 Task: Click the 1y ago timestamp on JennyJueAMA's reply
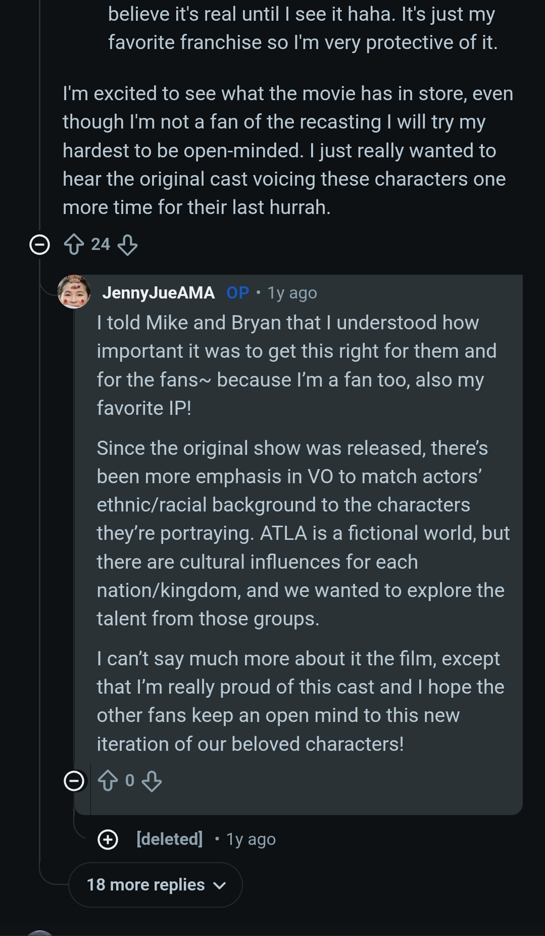[292, 293]
